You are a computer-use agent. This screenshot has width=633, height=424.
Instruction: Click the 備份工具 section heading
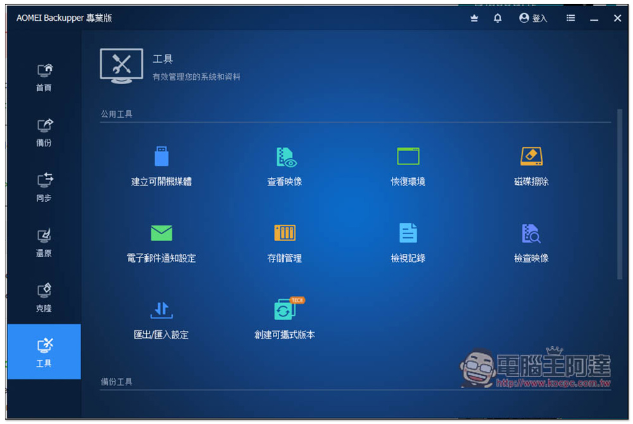pyautogui.click(x=116, y=382)
